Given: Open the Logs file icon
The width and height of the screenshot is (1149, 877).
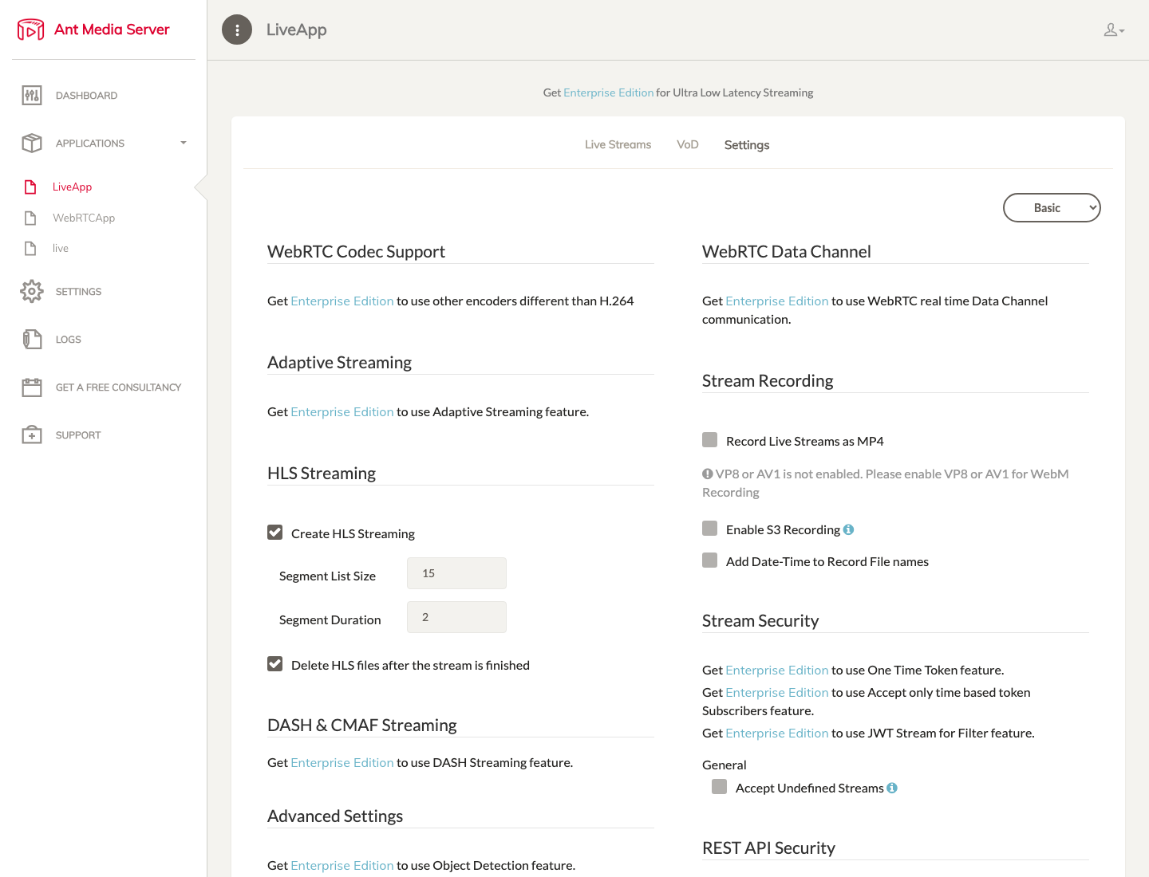Looking at the screenshot, I should 32,340.
